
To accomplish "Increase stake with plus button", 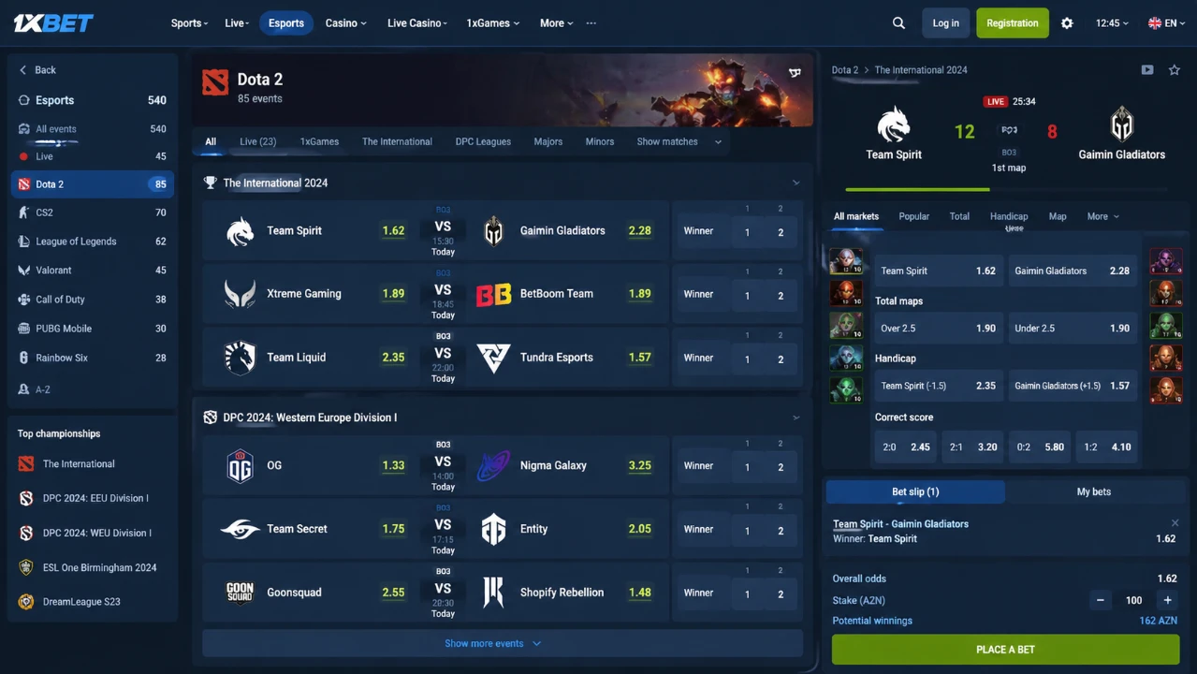I will [x=1167, y=600].
